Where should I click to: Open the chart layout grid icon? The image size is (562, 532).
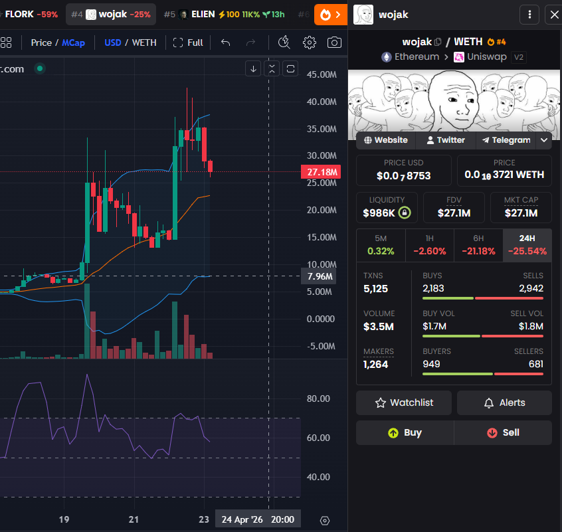[x=6, y=43]
